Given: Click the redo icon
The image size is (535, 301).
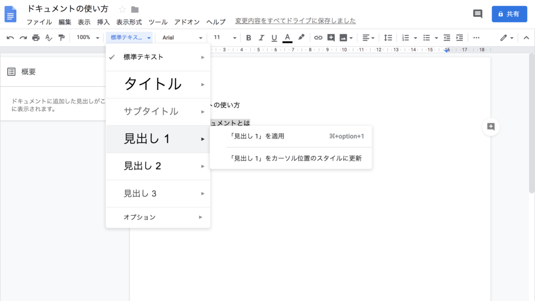Looking at the screenshot, I should (x=23, y=38).
